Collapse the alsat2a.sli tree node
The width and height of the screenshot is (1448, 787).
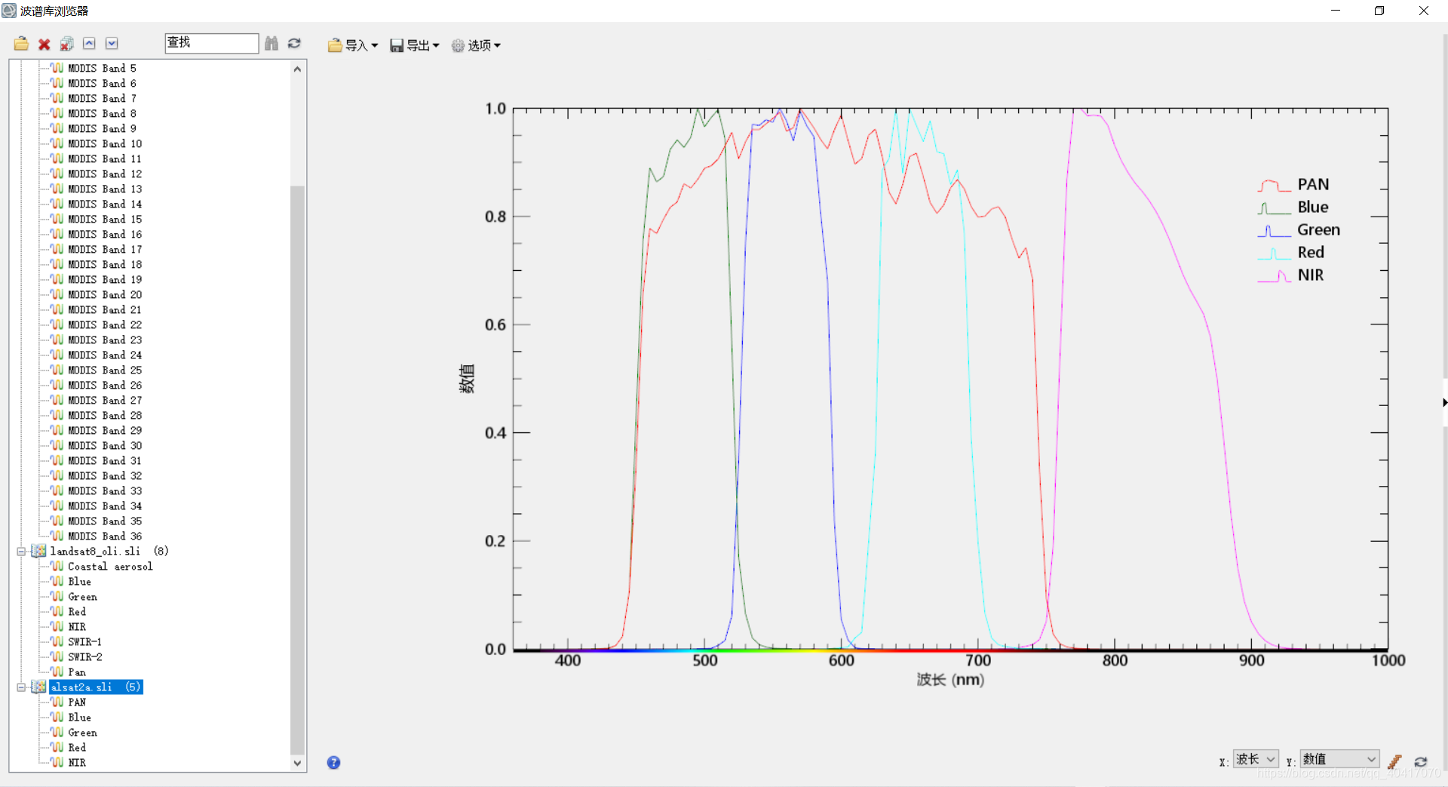21,687
